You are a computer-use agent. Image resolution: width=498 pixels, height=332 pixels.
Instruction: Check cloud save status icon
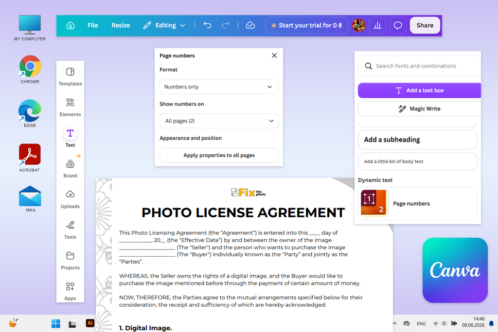click(250, 25)
